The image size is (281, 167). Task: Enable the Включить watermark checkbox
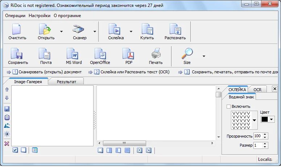point(228,106)
